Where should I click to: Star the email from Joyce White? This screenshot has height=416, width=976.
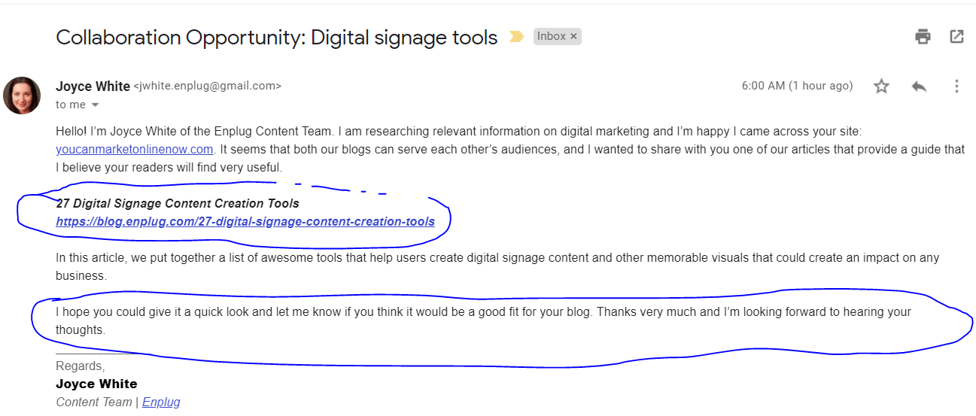point(881,87)
